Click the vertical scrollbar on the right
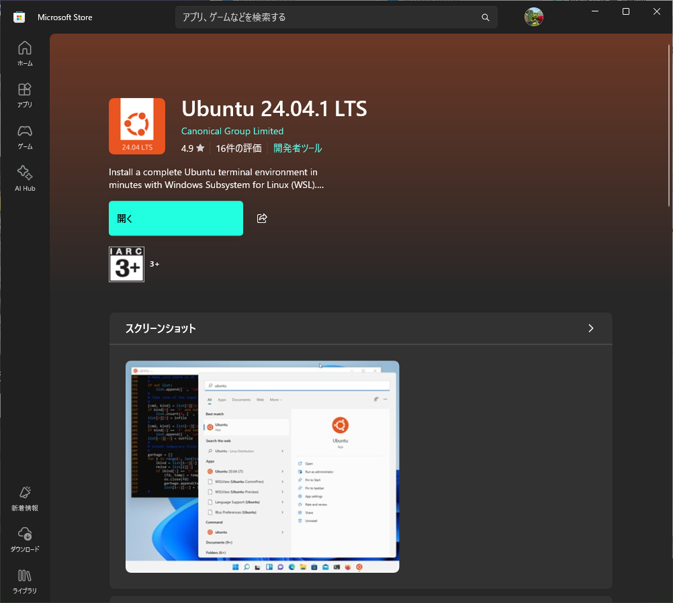Screen dimensions: 673x603 coord(669,126)
